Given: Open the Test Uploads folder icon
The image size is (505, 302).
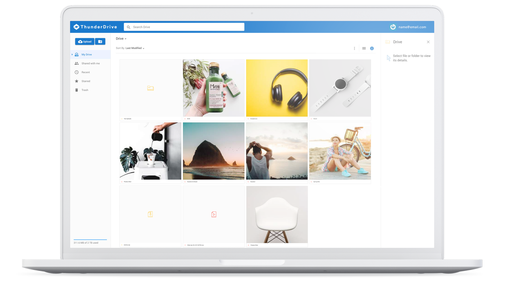Looking at the screenshot, I should [150, 88].
